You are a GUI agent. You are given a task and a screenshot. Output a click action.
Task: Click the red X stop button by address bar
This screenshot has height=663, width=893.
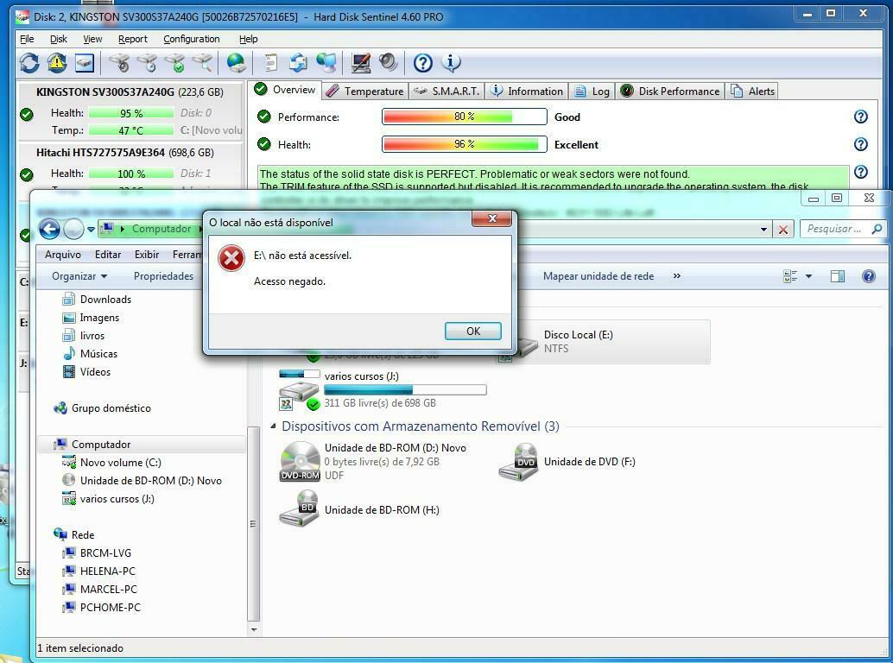point(783,230)
